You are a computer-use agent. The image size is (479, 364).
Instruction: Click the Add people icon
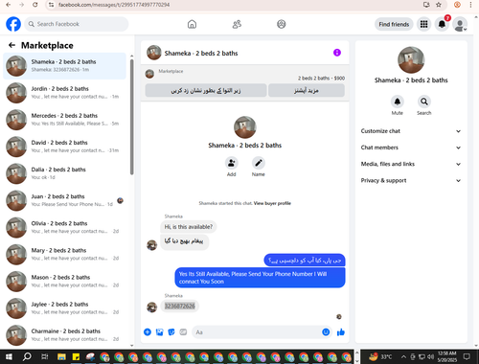[x=231, y=163]
